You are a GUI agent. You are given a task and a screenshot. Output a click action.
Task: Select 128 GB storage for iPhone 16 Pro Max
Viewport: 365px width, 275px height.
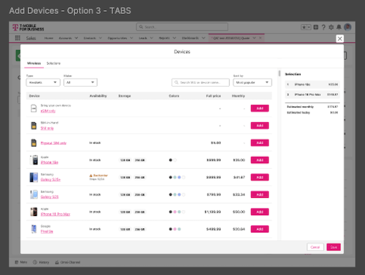[x=126, y=212]
